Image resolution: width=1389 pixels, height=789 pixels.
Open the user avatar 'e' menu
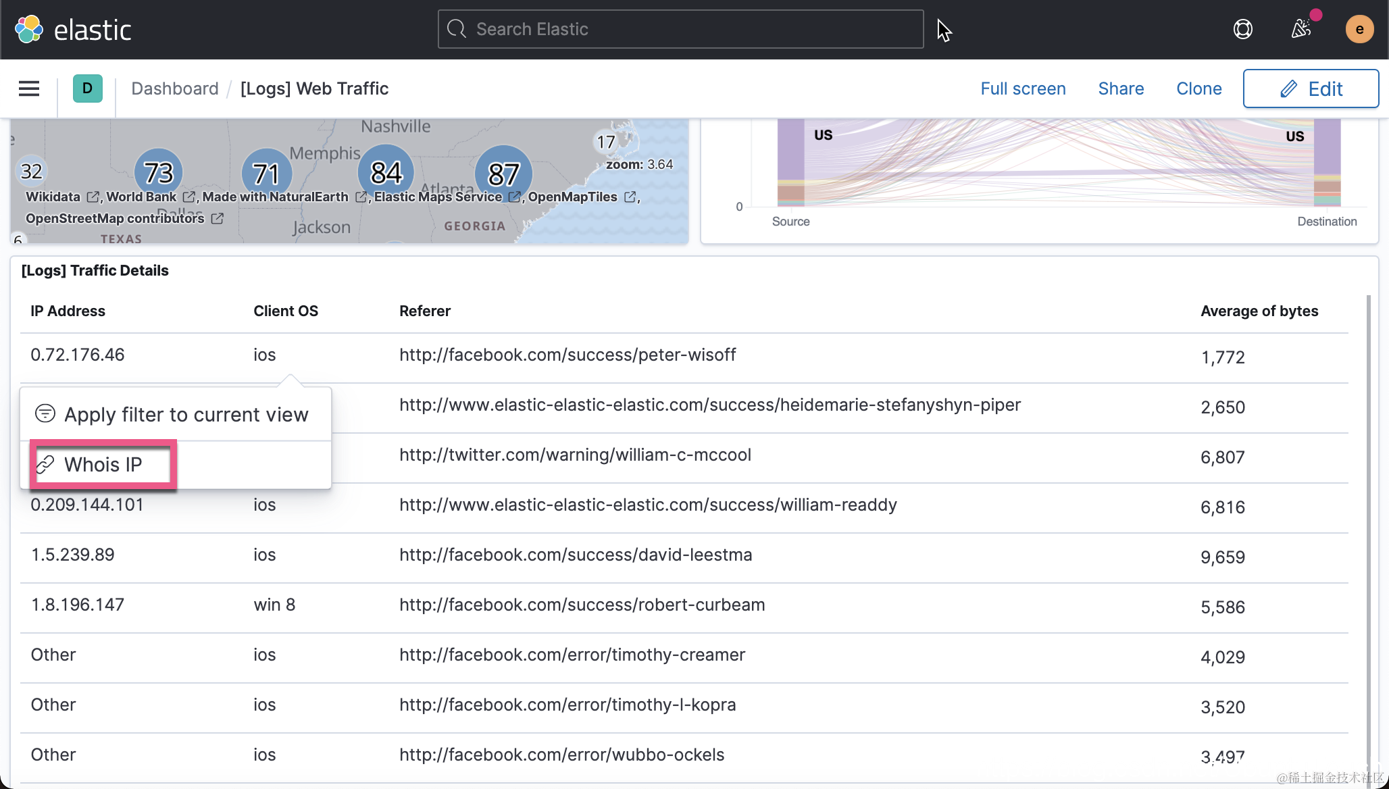point(1359,29)
